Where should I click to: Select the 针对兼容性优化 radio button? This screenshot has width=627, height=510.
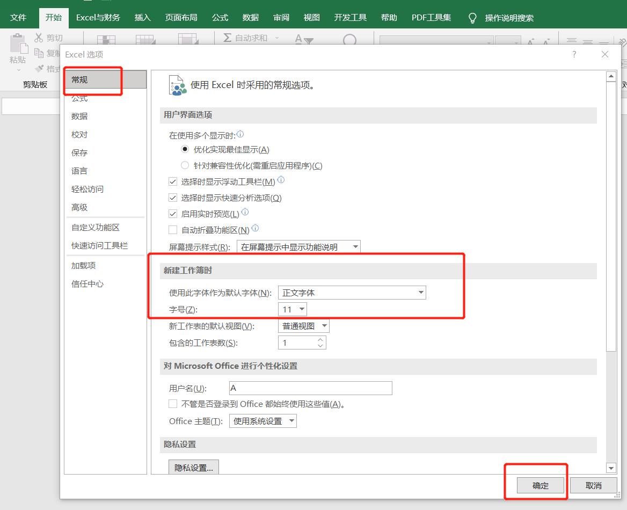185,165
